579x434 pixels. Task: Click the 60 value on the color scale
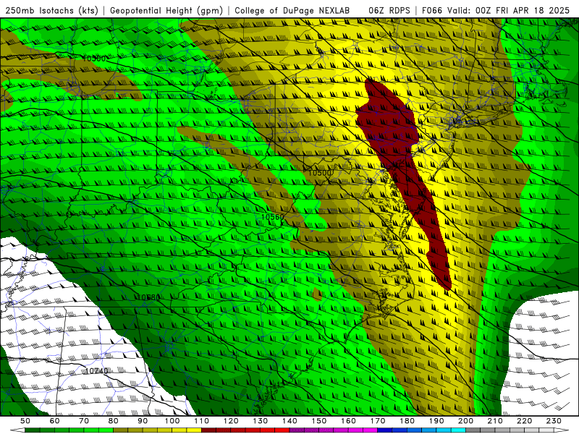coord(55,421)
